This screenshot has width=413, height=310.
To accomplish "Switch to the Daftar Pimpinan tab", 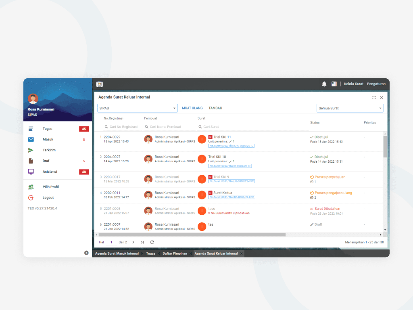I will (x=175, y=253).
